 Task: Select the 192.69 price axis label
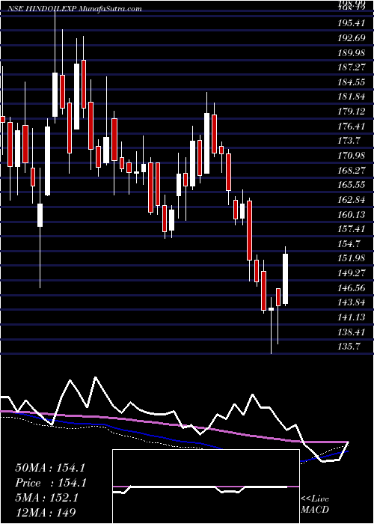352,38
